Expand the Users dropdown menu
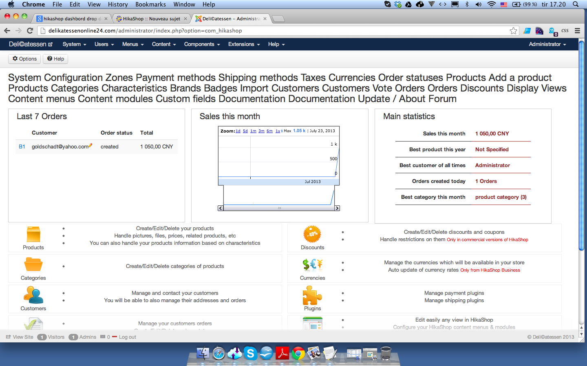Image resolution: width=587 pixels, height=366 pixels. [104, 44]
